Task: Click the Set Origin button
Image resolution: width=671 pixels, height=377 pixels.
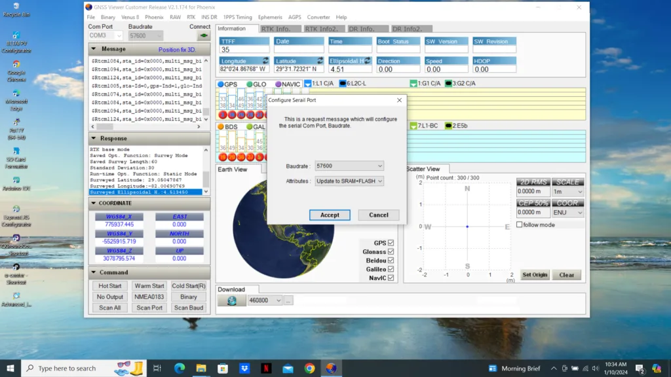Action: pos(535,275)
